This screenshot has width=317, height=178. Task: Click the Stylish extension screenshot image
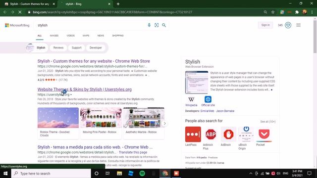[x=197, y=83]
